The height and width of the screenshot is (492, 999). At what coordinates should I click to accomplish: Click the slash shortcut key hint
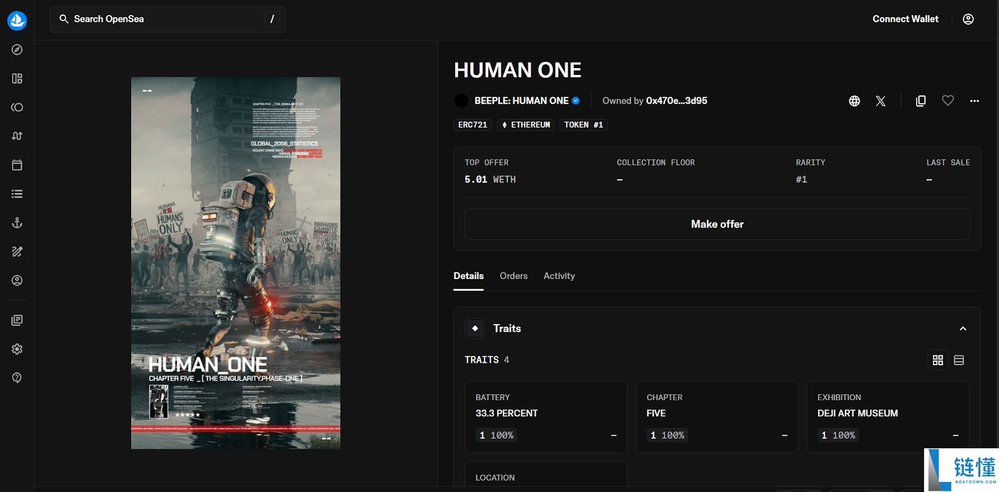tap(272, 19)
